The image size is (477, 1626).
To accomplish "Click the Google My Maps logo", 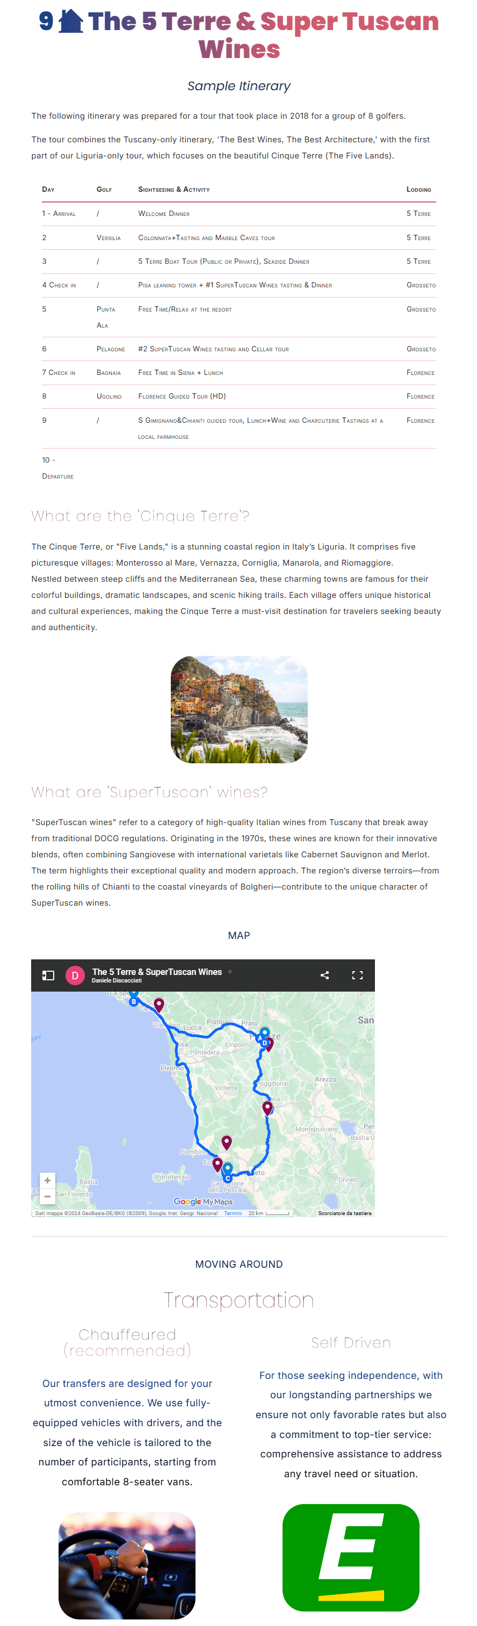I will (203, 1202).
